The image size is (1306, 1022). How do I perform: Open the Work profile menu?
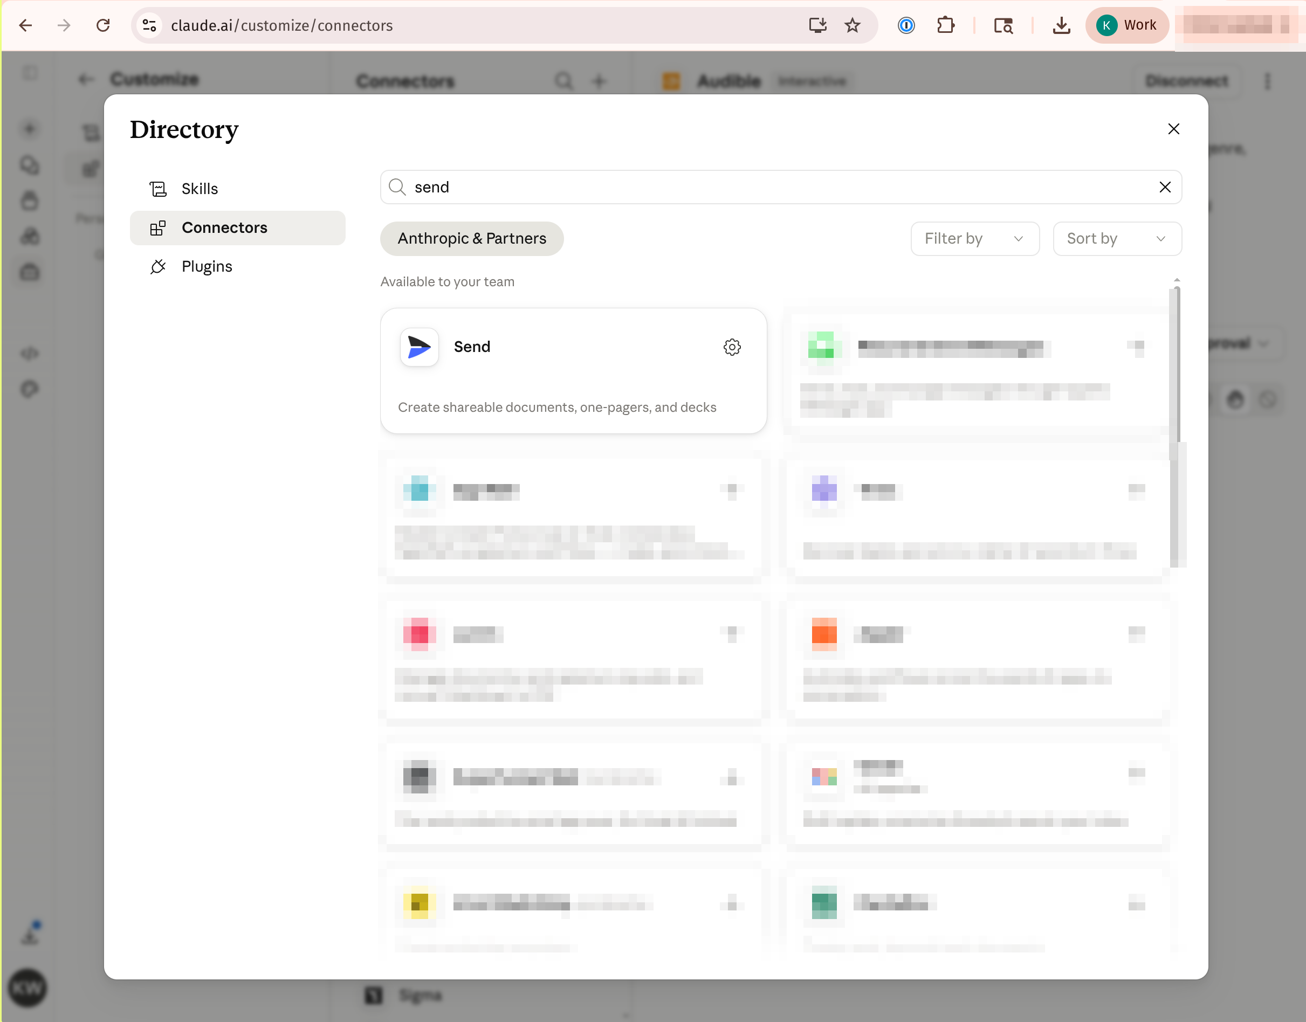(1127, 25)
